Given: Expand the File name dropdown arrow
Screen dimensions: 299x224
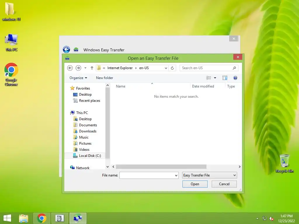Looking at the screenshot, I should (x=176, y=175).
